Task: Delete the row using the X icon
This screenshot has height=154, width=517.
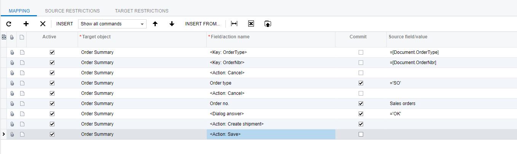Action: click(43, 24)
